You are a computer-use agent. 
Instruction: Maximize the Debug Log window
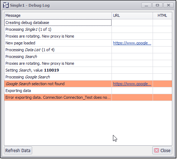[x=157, y=5]
